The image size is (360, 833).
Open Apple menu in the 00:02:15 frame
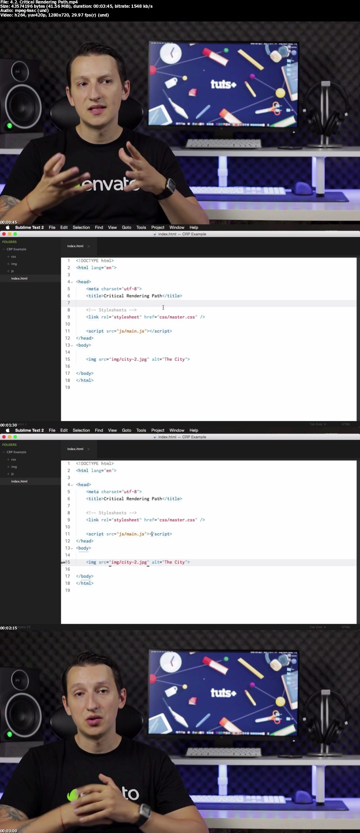[x=8, y=430]
